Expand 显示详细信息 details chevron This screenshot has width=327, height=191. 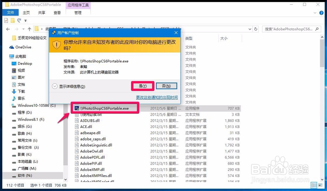[55, 86]
